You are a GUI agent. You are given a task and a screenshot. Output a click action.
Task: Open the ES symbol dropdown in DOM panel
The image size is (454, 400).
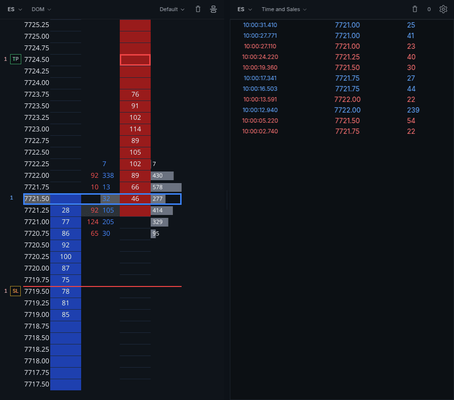pyautogui.click(x=14, y=9)
